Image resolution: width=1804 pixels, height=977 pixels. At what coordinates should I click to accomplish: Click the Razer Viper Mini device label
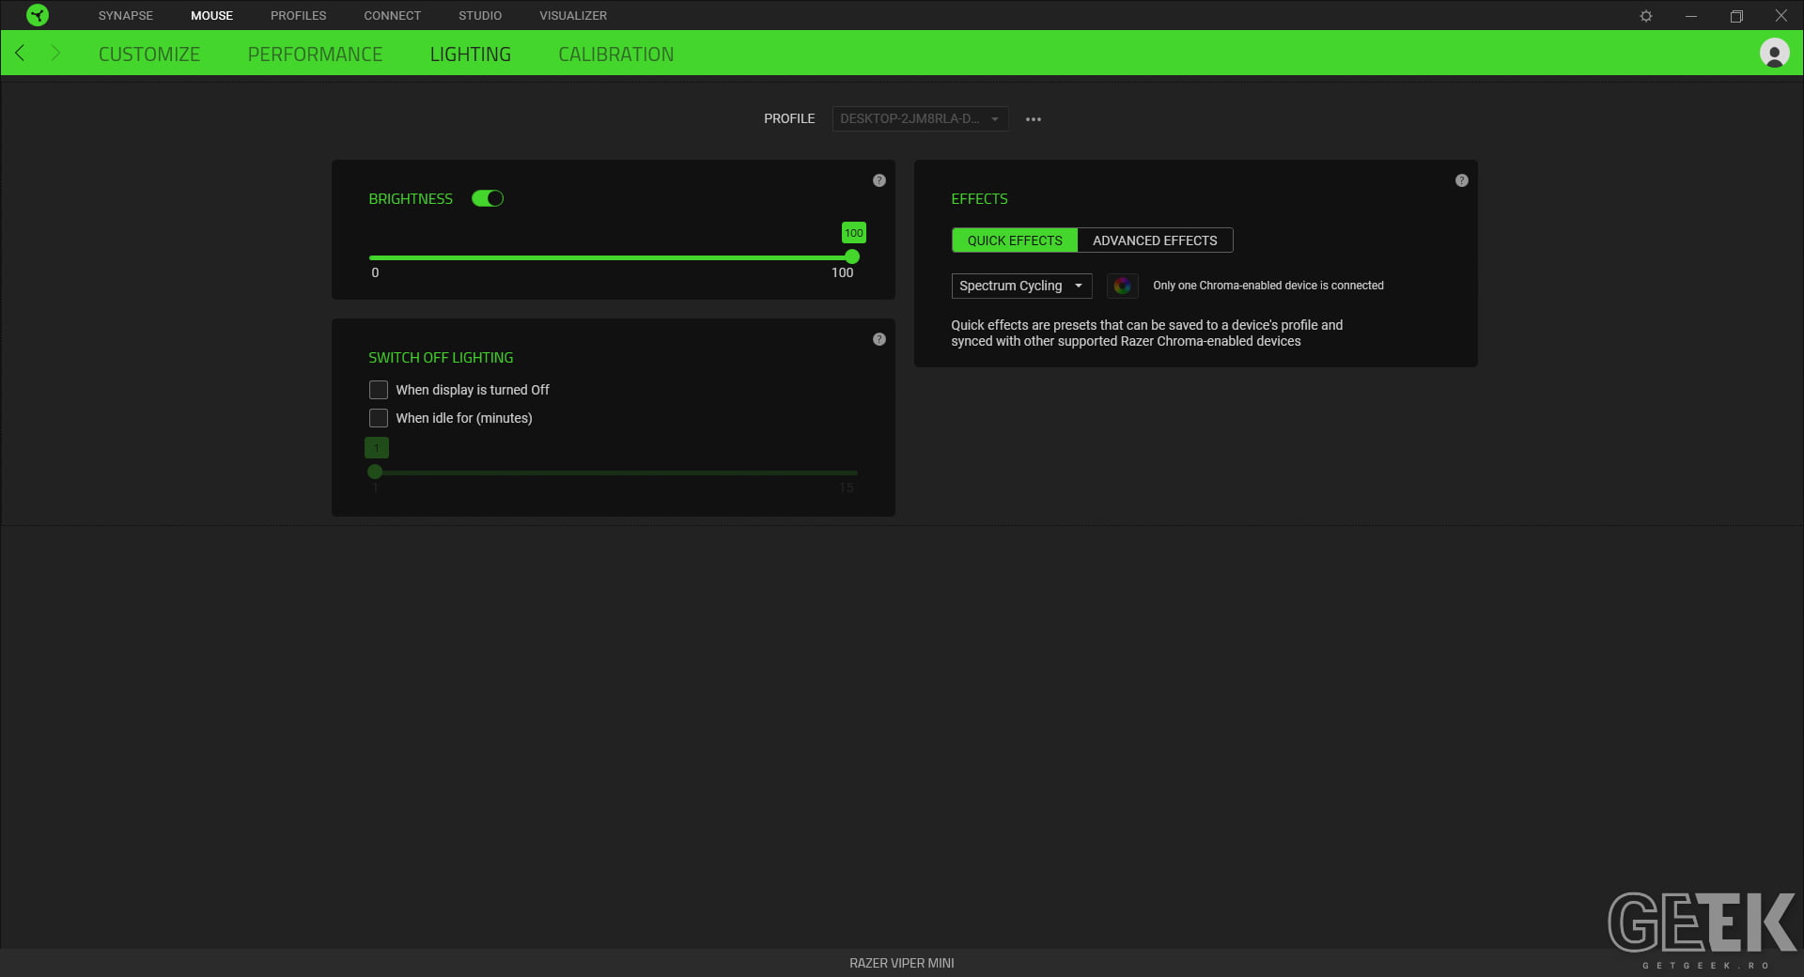click(902, 963)
